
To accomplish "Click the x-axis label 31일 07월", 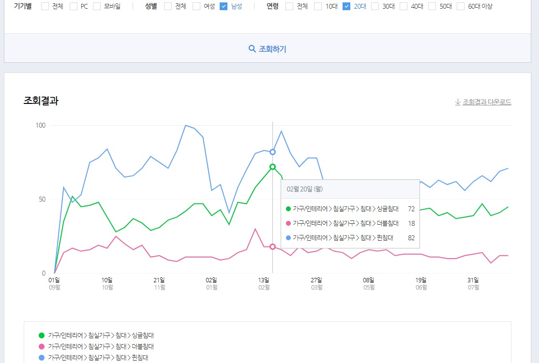I will [473, 284].
